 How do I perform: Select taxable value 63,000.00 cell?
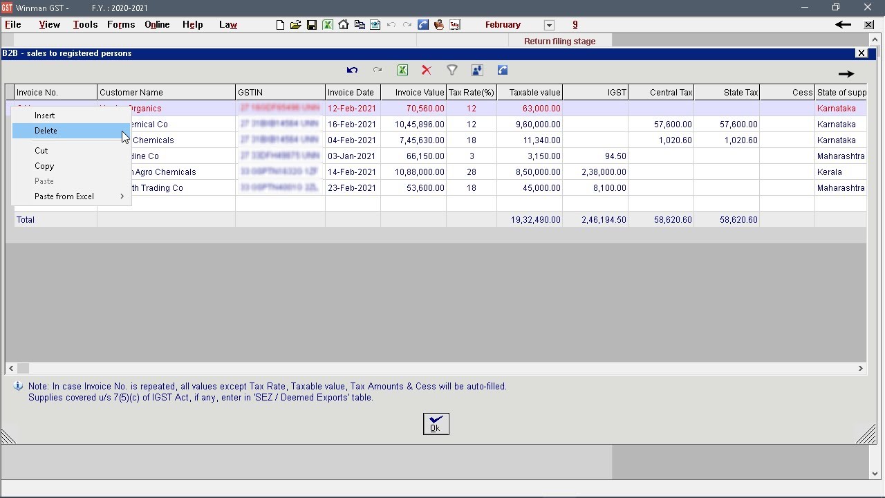click(530, 109)
